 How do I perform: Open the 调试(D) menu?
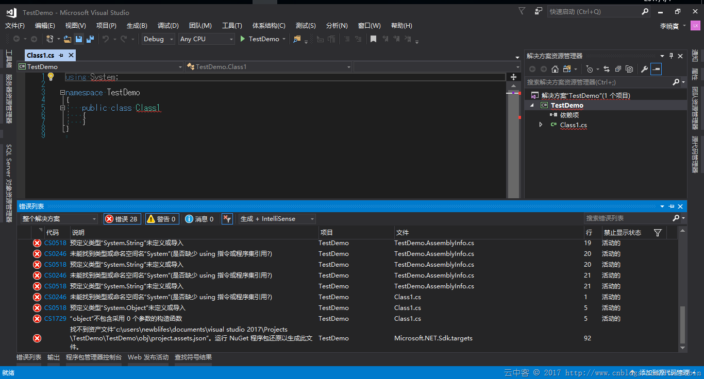(168, 26)
